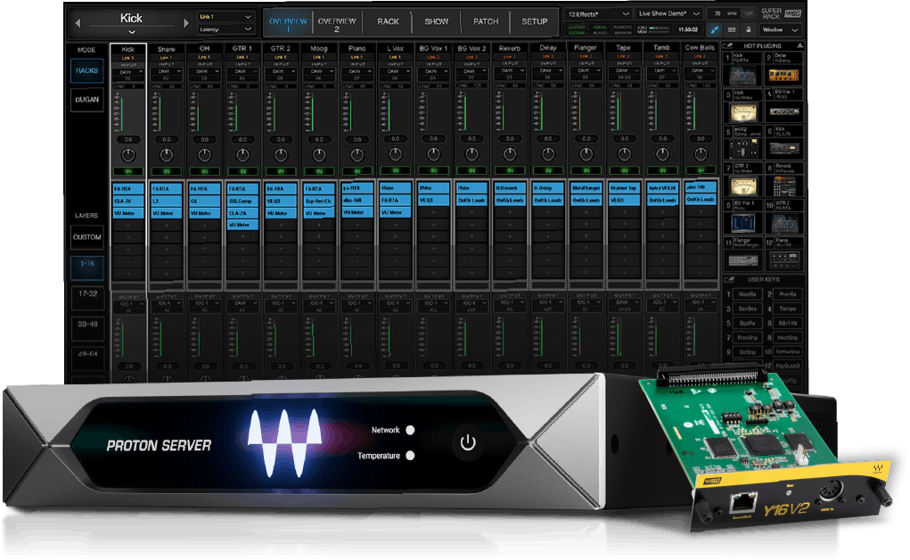Screen dimensions: 910x560
Task: Adjust the Kick channel input gain knob
Action: (128, 154)
